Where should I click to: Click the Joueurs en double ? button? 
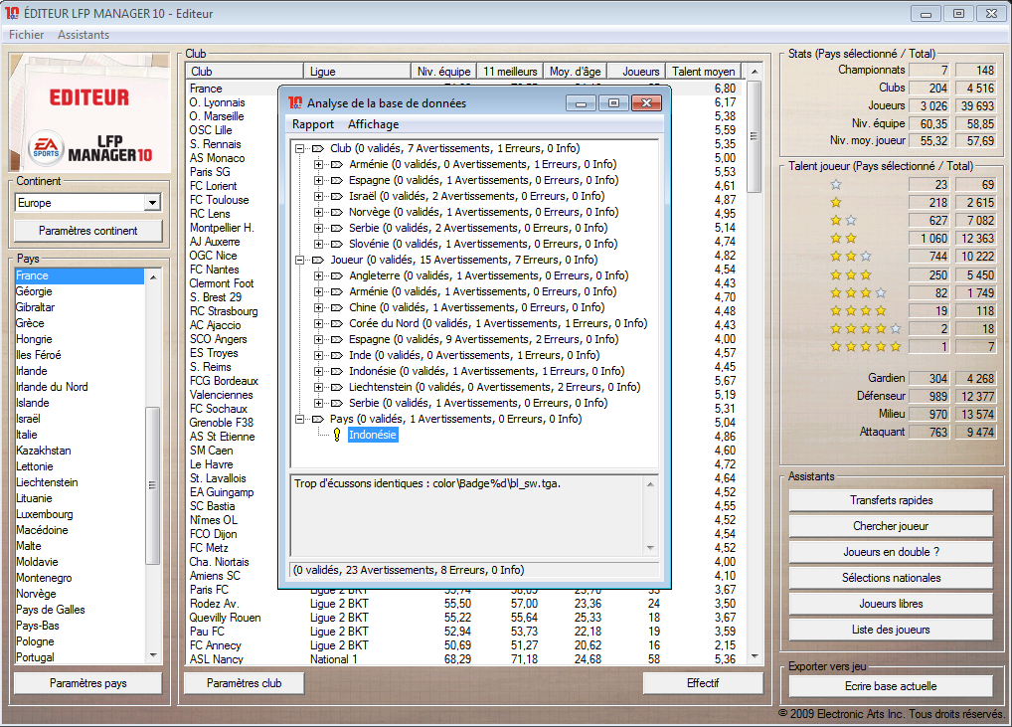pyautogui.click(x=891, y=552)
